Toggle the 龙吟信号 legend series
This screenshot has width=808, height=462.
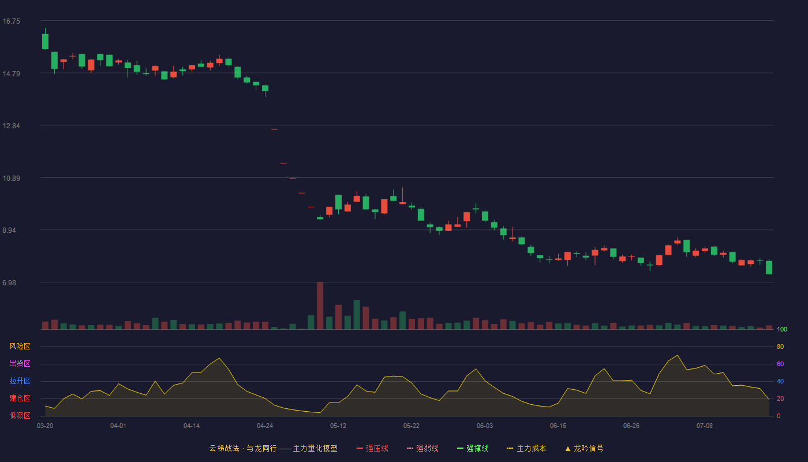click(x=584, y=448)
